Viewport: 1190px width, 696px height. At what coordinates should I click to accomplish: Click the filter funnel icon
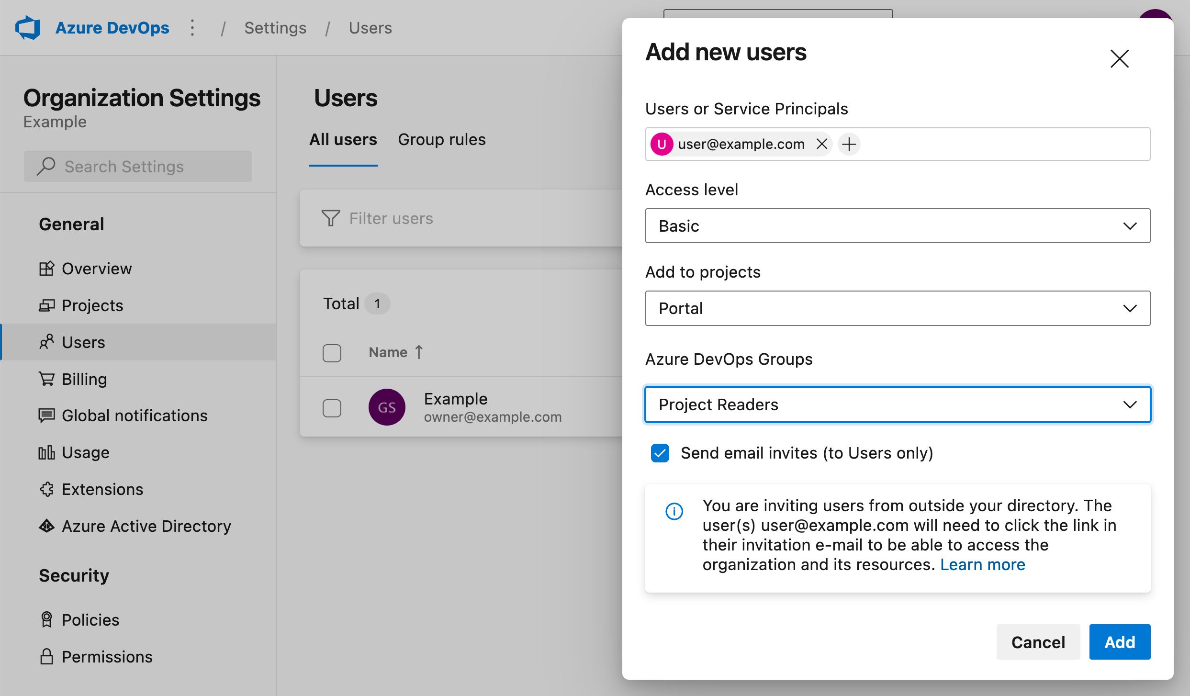click(330, 218)
